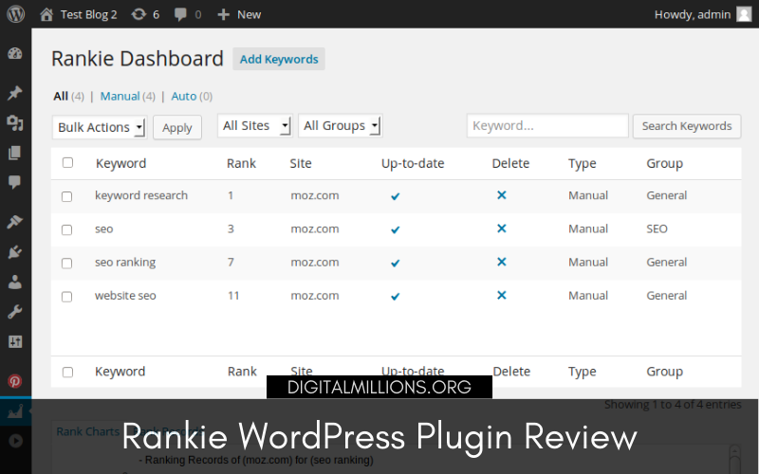Open the Bulk Actions dropdown
This screenshot has width=759, height=474.
[x=100, y=127]
